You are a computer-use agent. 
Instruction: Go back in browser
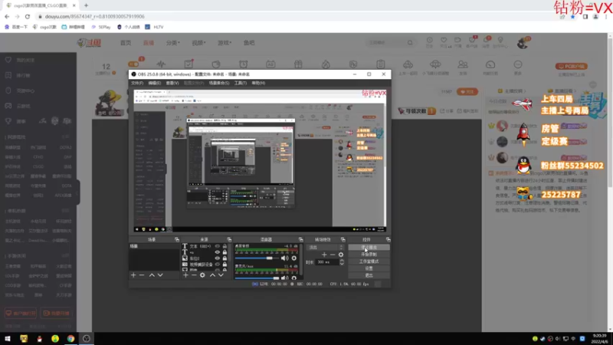pos(7,16)
